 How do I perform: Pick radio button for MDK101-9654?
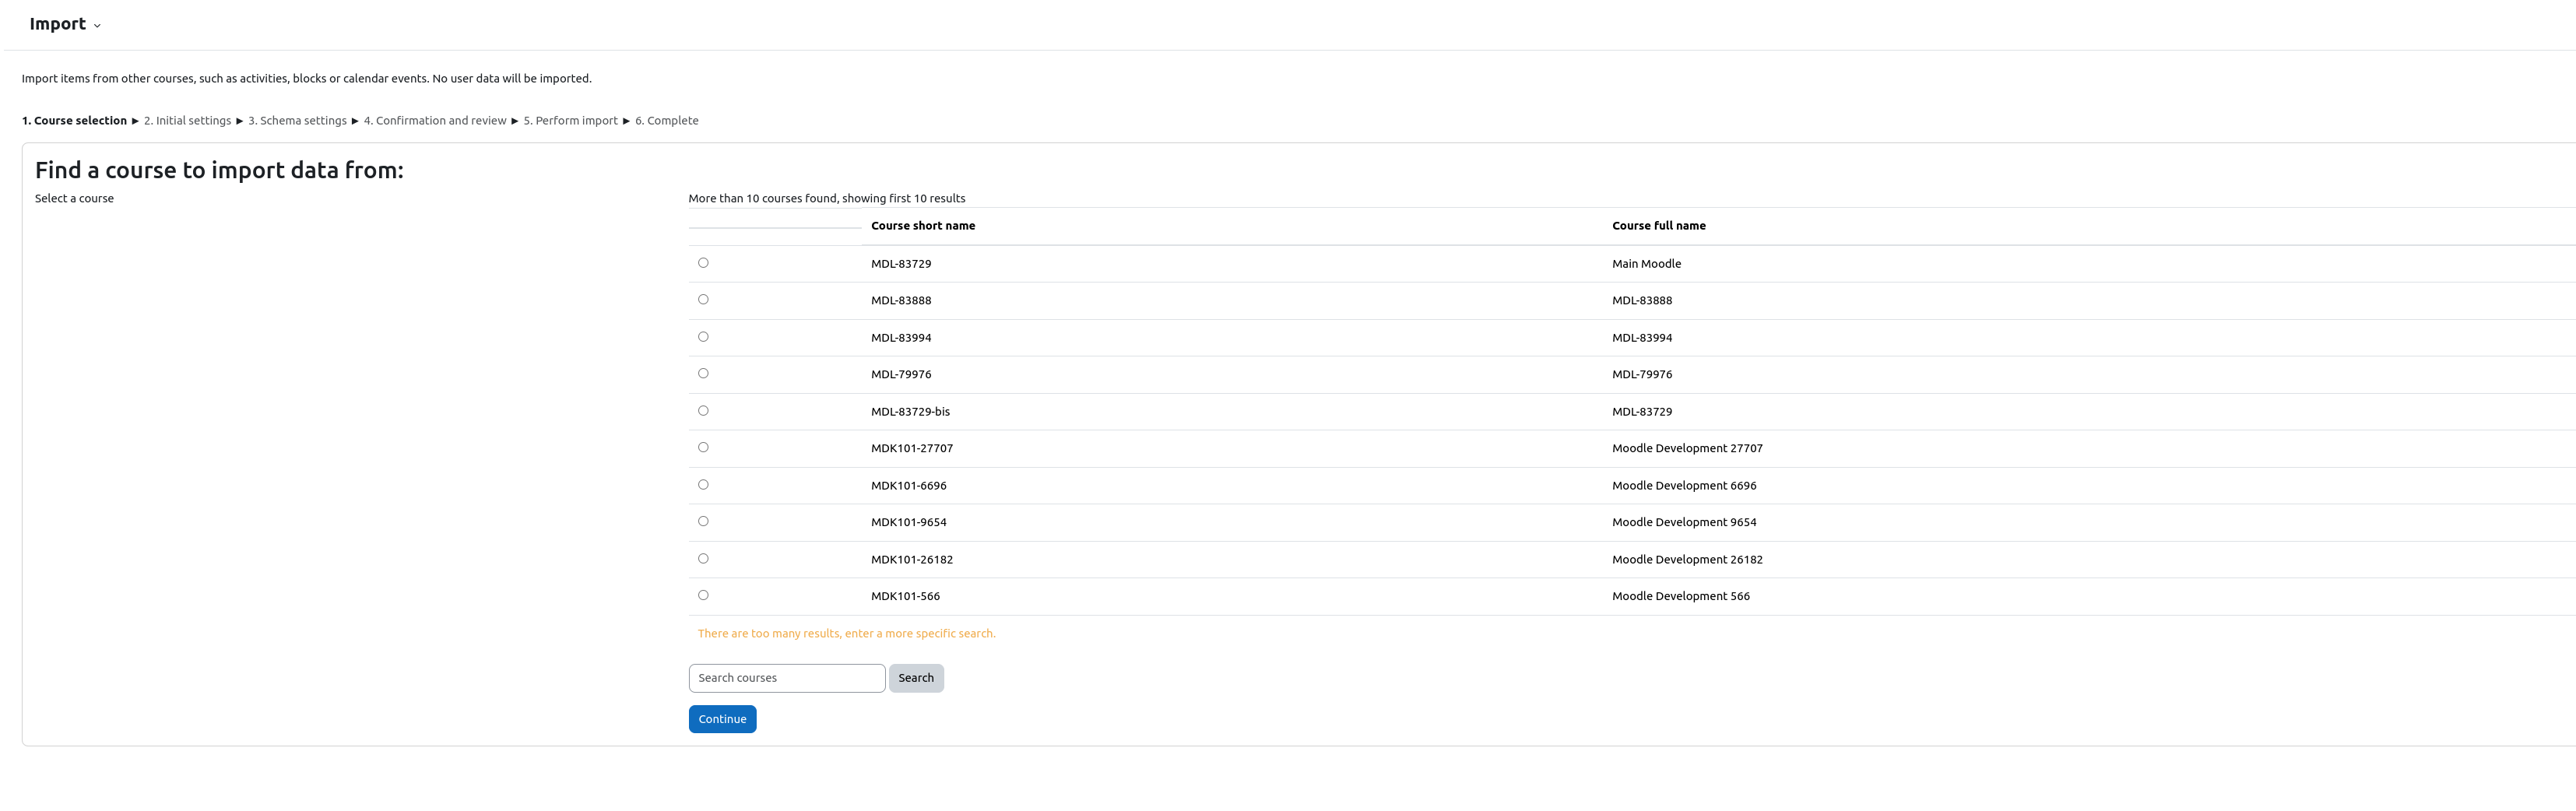point(703,522)
